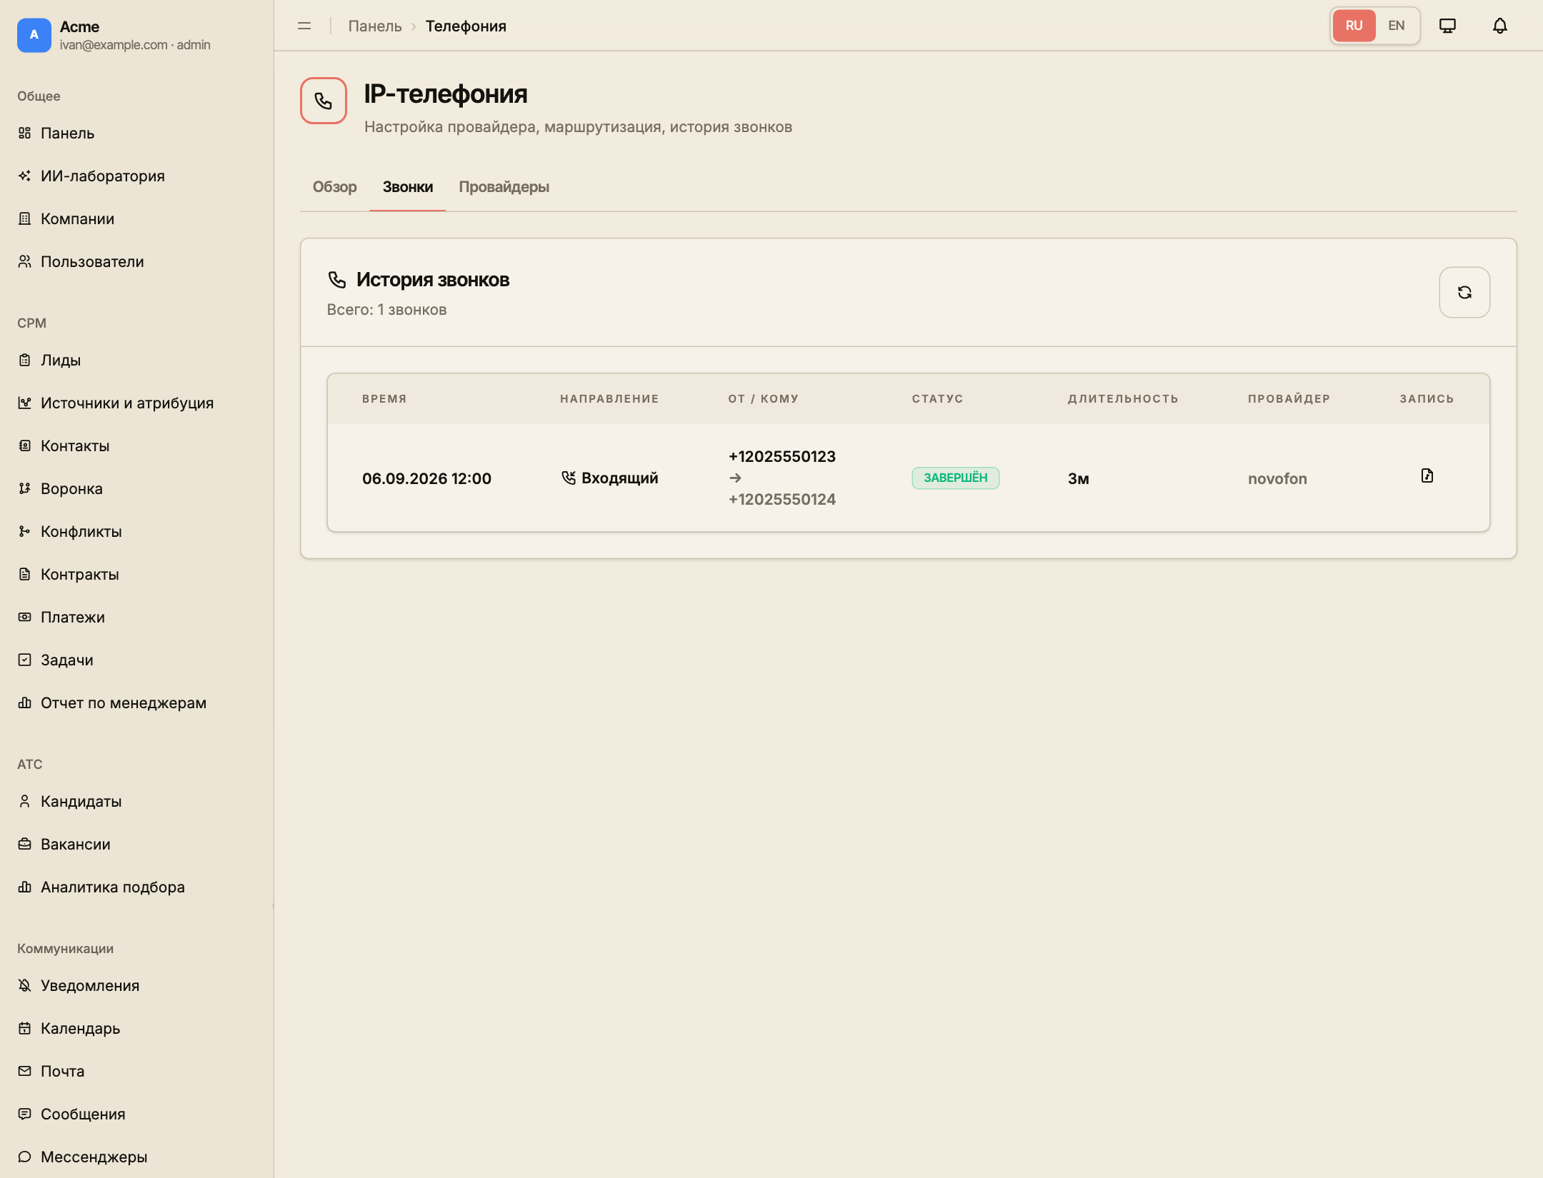
Task: Click call time 06.09.2026 12:00
Action: tap(426, 478)
